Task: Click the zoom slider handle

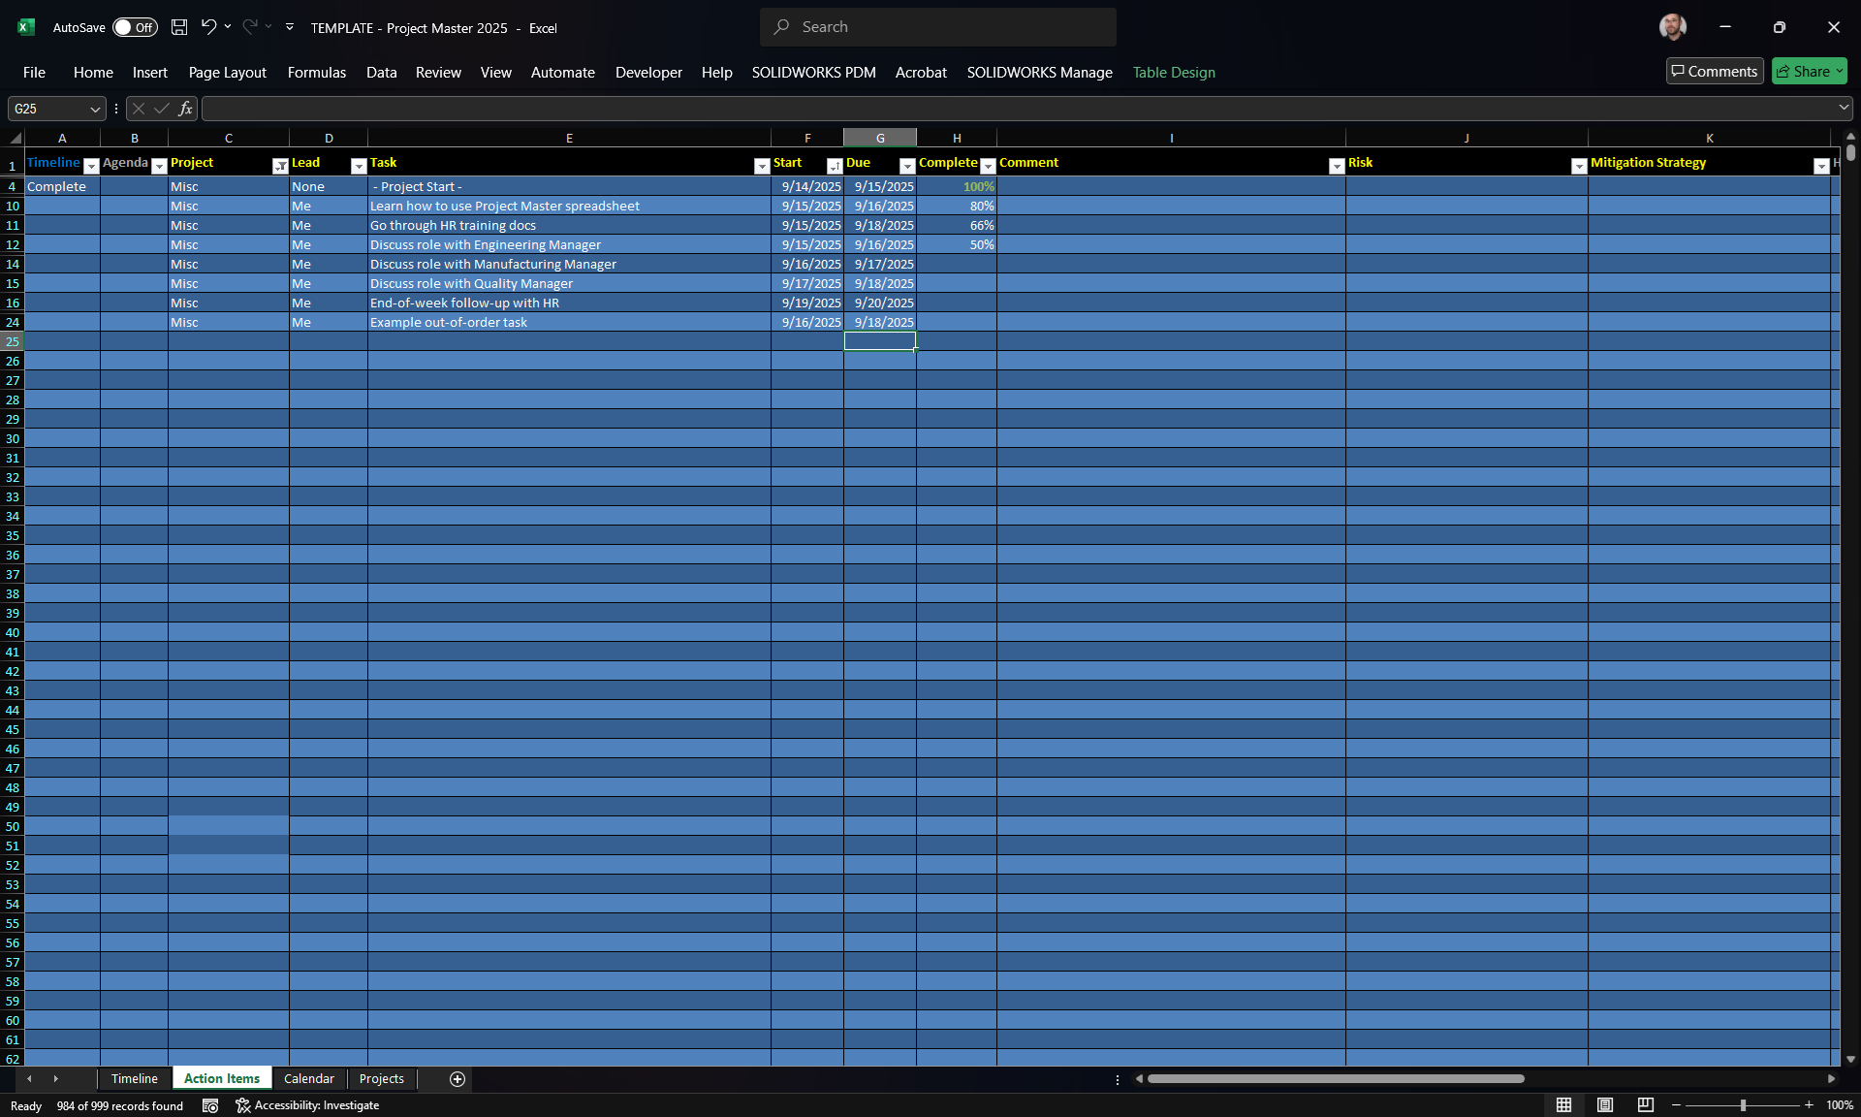Action: [1743, 1105]
